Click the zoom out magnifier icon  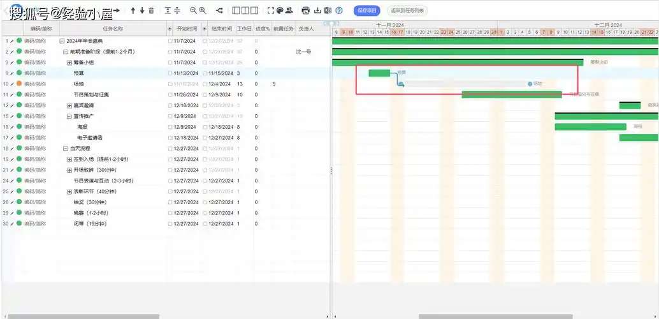tap(194, 10)
